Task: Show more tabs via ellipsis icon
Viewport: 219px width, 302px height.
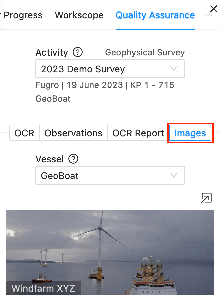Action: [209, 15]
